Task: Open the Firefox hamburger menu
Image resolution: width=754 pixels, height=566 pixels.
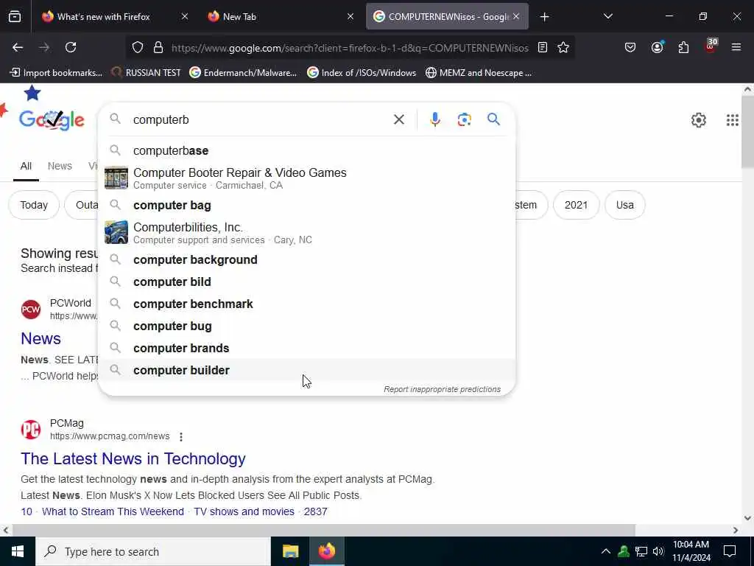Action: (x=736, y=47)
